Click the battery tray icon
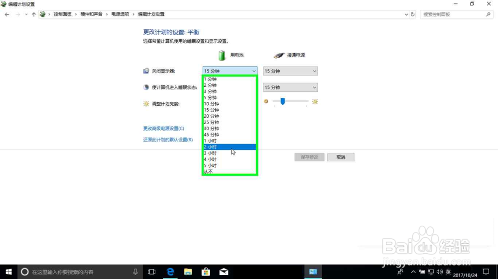498x279 pixels. (422, 272)
